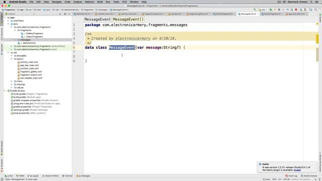Open the Event Log panel
322x181 pixels.
click(291, 176)
